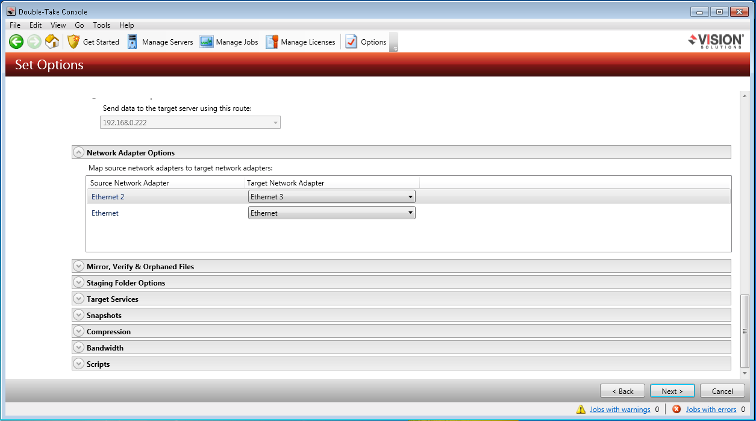Click the Home house icon
The height and width of the screenshot is (421, 756).
[x=52, y=42]
